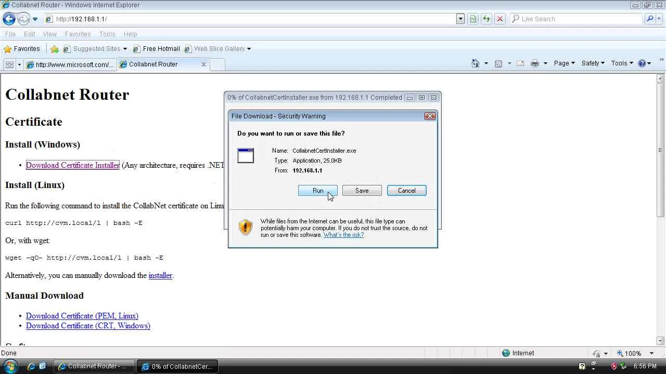Cancel the File Download dialog
The height and width of the screenshot is (374, 666).
[x=407, y=191]
